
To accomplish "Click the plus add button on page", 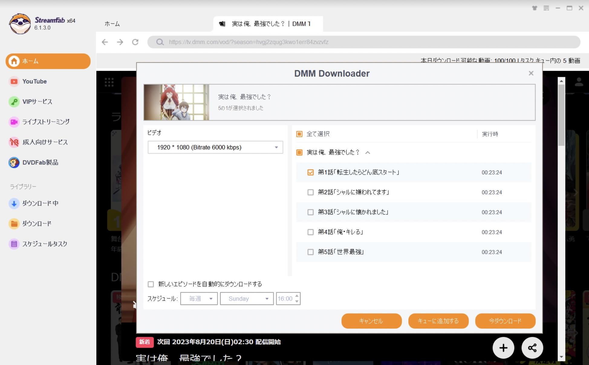I will [x=503, y=348].
